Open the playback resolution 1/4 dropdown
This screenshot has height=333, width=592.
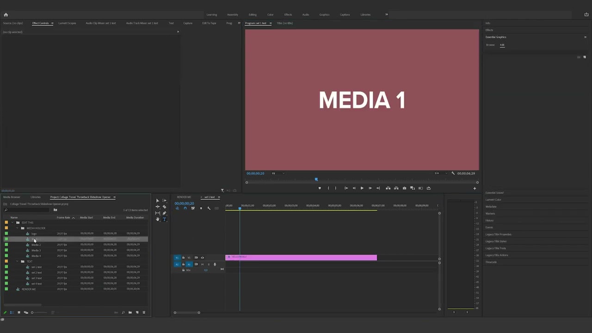pos(441,173)
